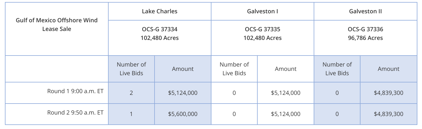Click the OCS-G 37336 lease cell
This screenshot has width=422, height=129.
click(x=365, y=34)
